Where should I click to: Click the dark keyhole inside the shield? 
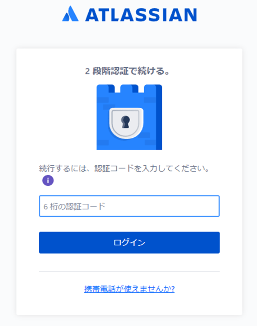126,122
